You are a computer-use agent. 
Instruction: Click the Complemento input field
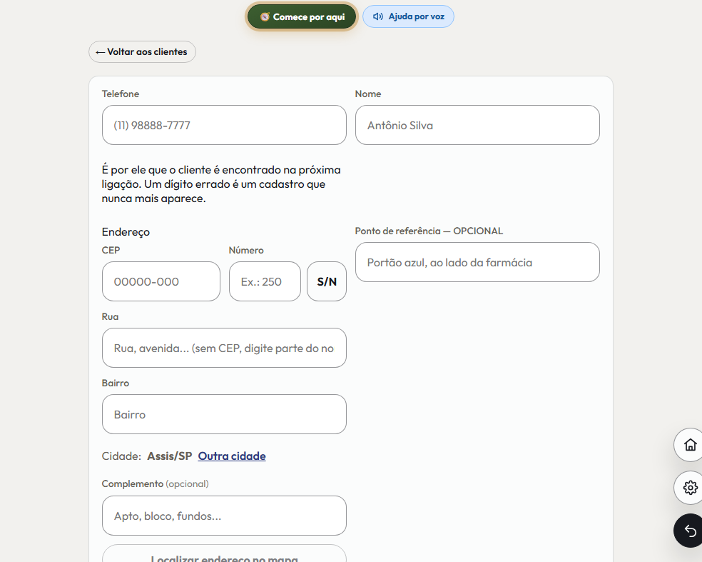(x=224, y=516)
